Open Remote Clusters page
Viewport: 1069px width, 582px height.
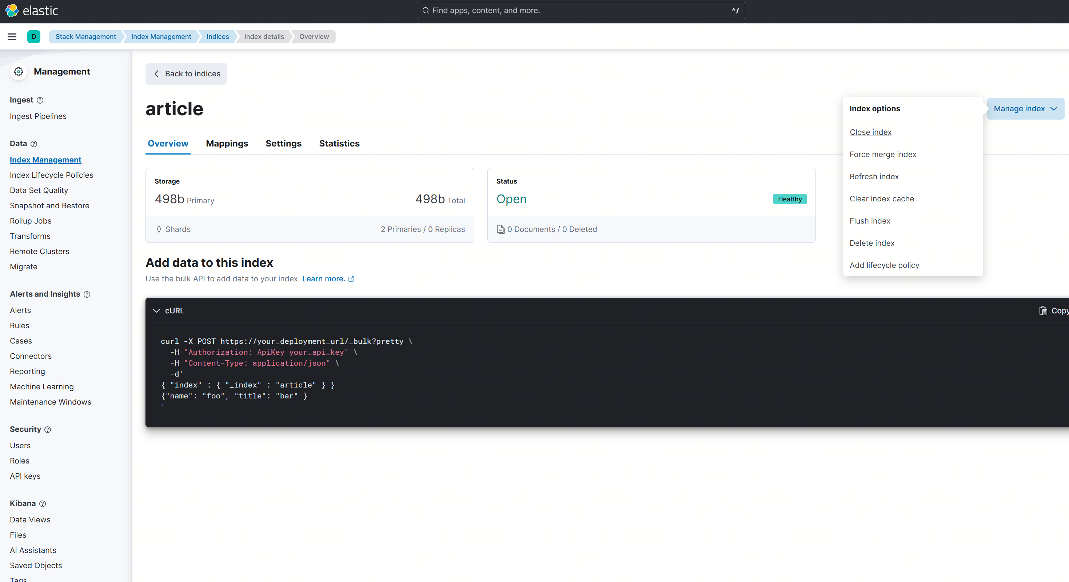[x=39, y=252]
